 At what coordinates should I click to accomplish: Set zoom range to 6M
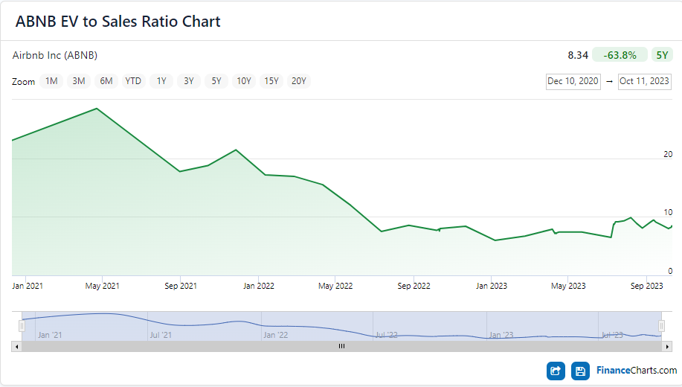tap(106, 81)
